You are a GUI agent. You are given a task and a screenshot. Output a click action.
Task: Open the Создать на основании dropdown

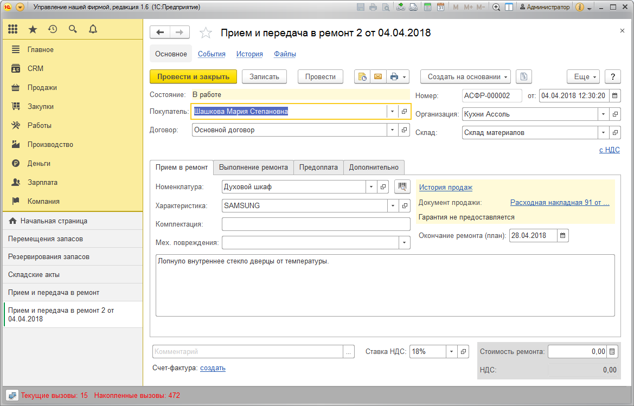[x=465, y=77]
